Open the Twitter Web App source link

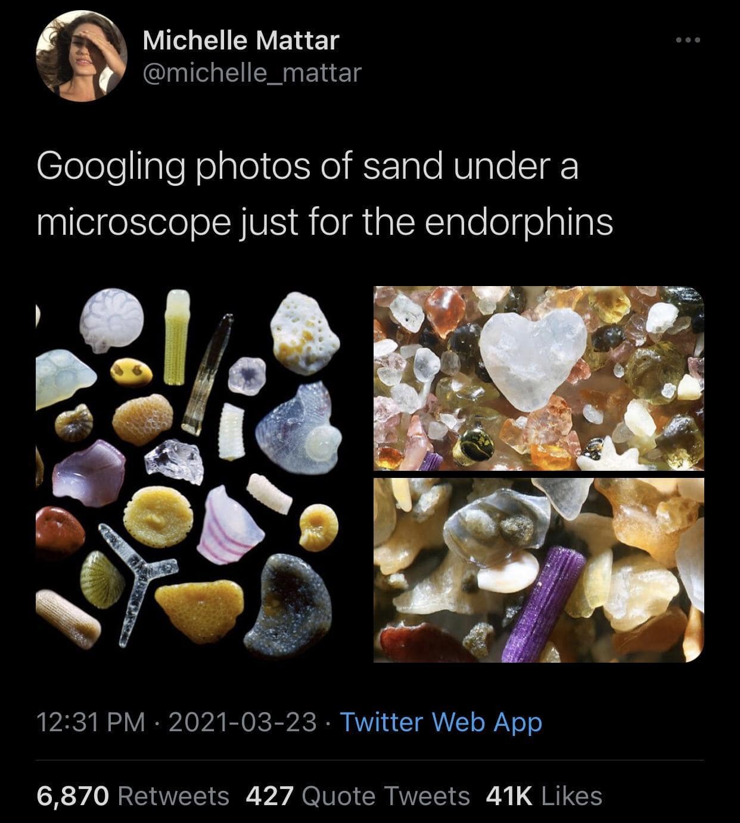[441, 722]
